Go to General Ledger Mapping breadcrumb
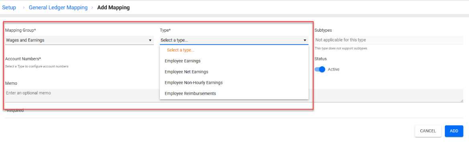The image size is (469, 145). 58,8
